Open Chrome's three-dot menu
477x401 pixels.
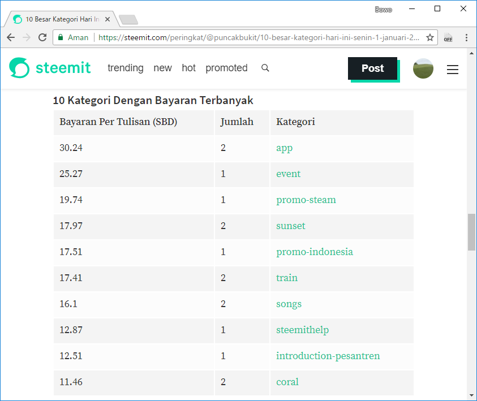(x=466, y=37)
